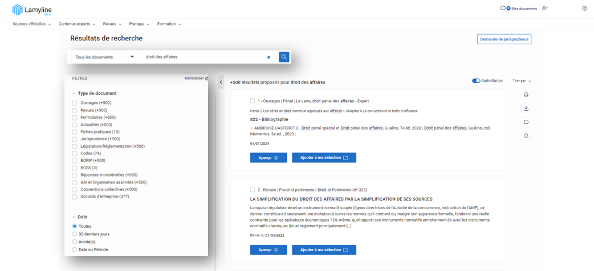594x271 pixels.
Task: Click Réinitialiser to reset the filters
Action: (x=196, y=78)
